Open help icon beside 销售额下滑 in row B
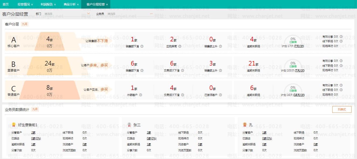 142,70
